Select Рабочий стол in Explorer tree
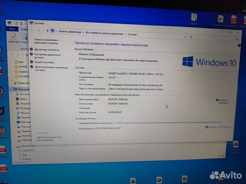 tap(24, 122)
